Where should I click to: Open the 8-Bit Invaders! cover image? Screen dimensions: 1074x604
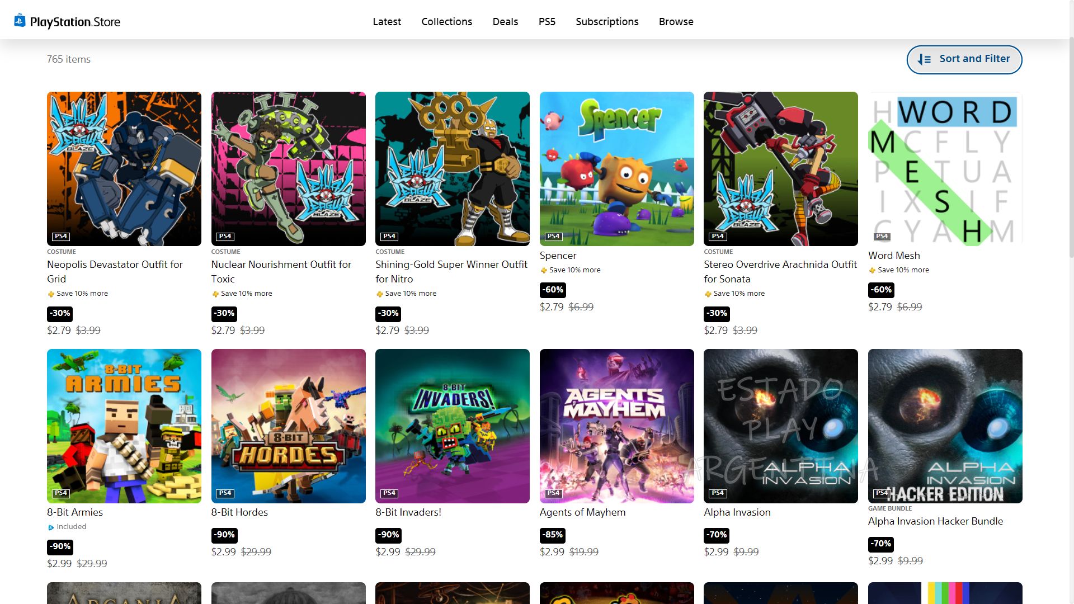pos(452,426)
